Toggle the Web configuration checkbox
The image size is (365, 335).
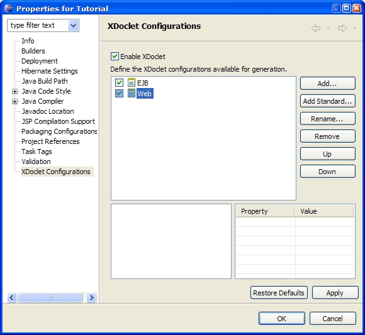(x=119, y=93)
